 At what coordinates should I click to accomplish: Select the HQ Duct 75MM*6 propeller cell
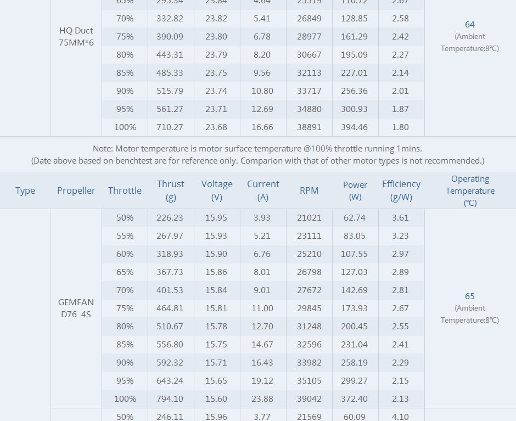pos(76,36)
